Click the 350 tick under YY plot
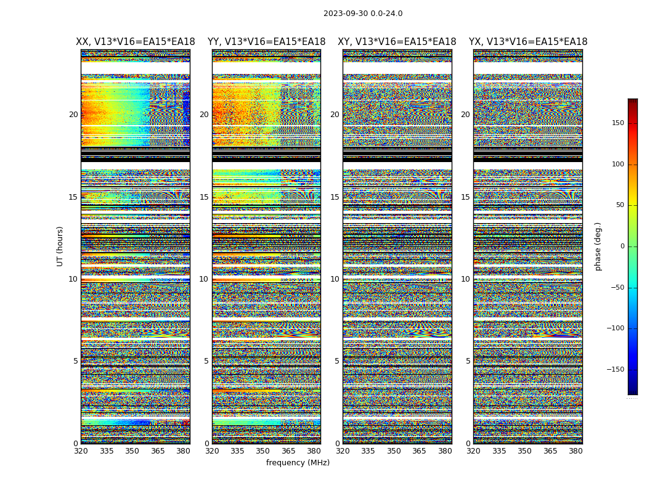 click(x=263, y=451)
